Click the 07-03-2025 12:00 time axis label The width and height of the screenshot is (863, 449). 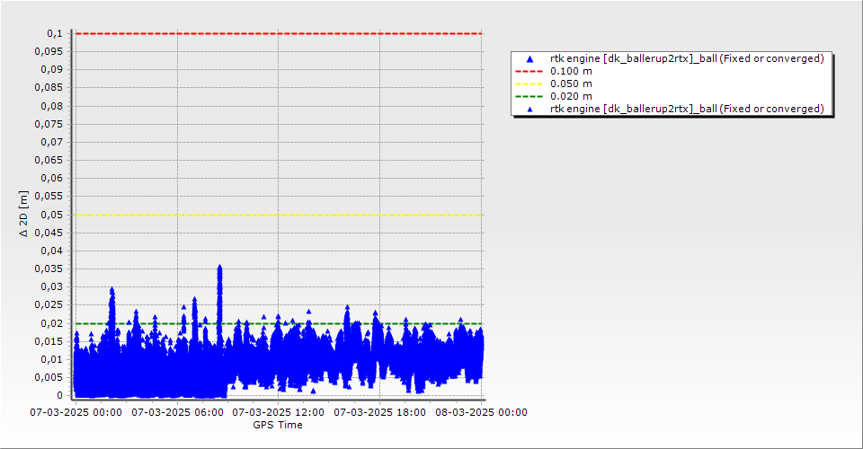click(278, 413)
